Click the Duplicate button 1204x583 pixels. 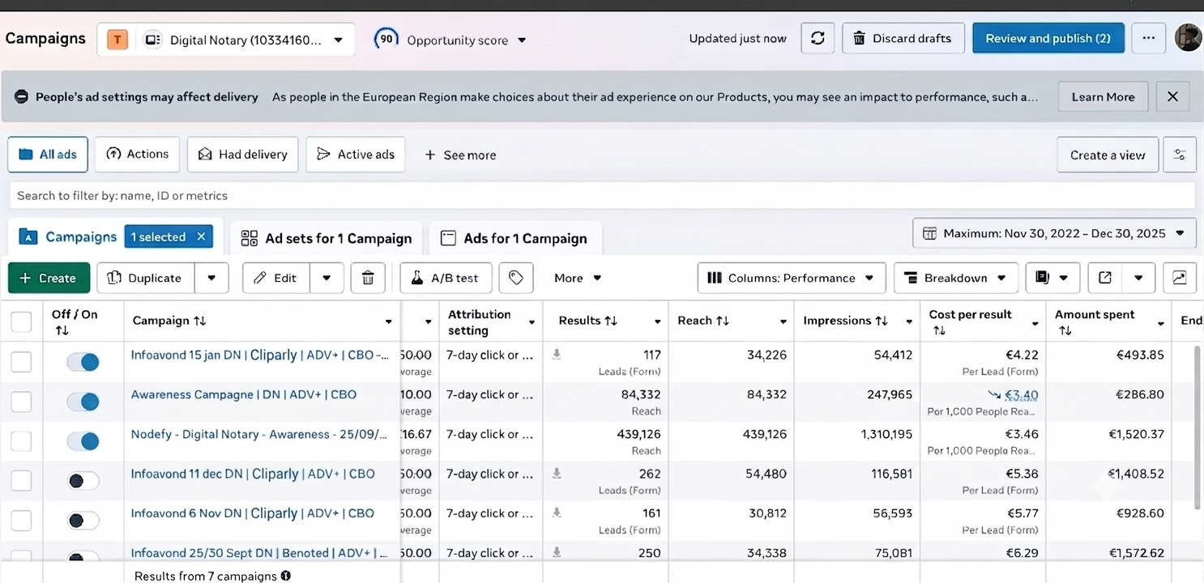click(145, 278)
